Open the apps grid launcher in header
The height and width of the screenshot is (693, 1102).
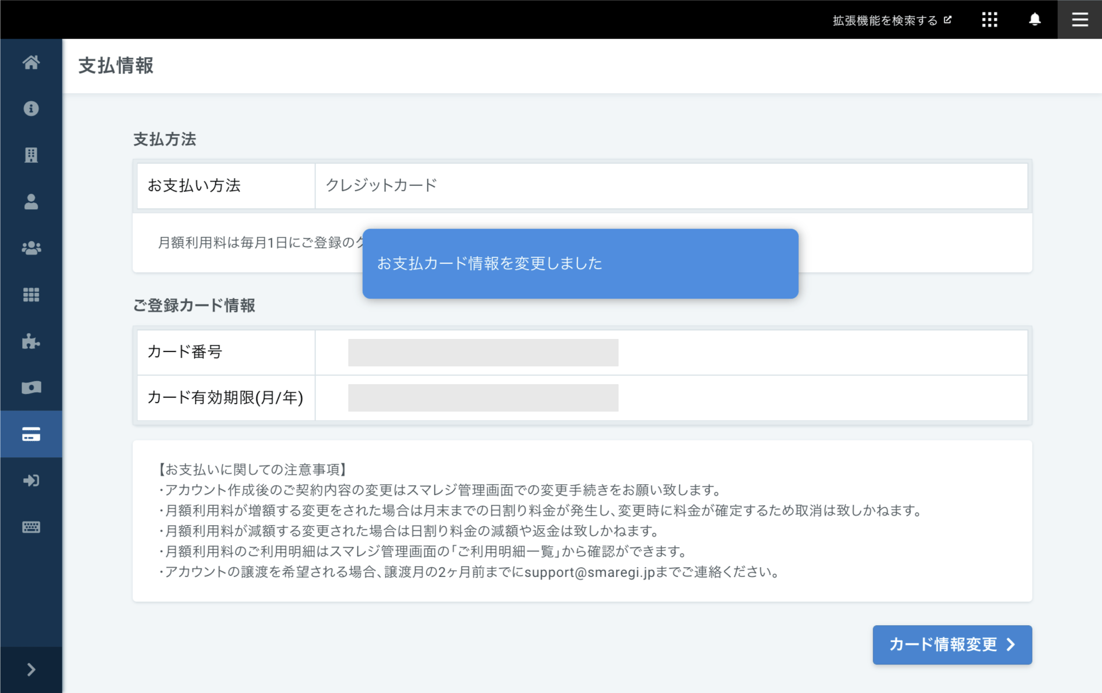tap(989, 20)
